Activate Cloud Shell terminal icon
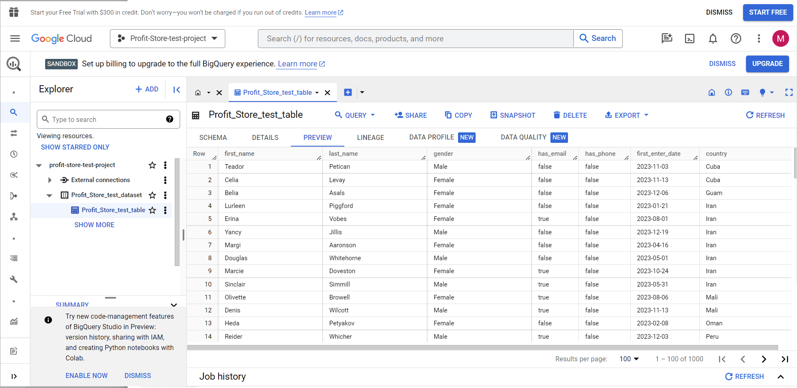797x388 pixels. 690,38
